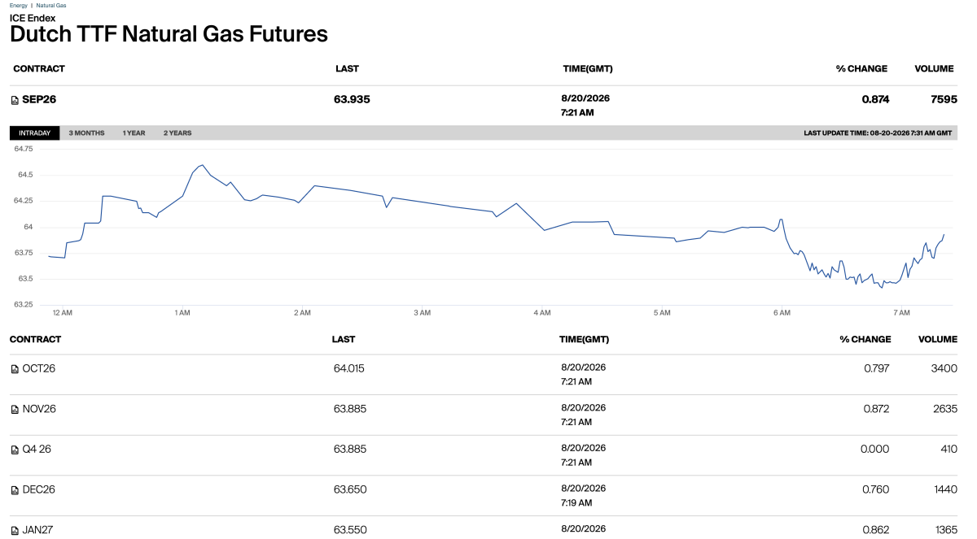Click the chart icon beside Q4 26

15,450
